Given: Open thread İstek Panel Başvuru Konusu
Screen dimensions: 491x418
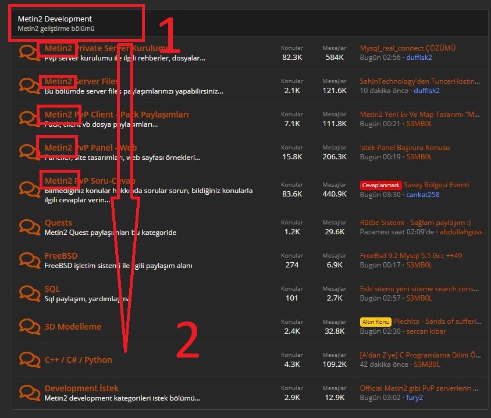Looking at the screenshot, I should 405,148.
